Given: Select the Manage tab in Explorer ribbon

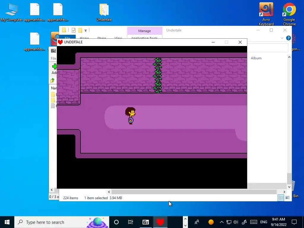Looking at the screenshot, I should [x=145, y=31].
